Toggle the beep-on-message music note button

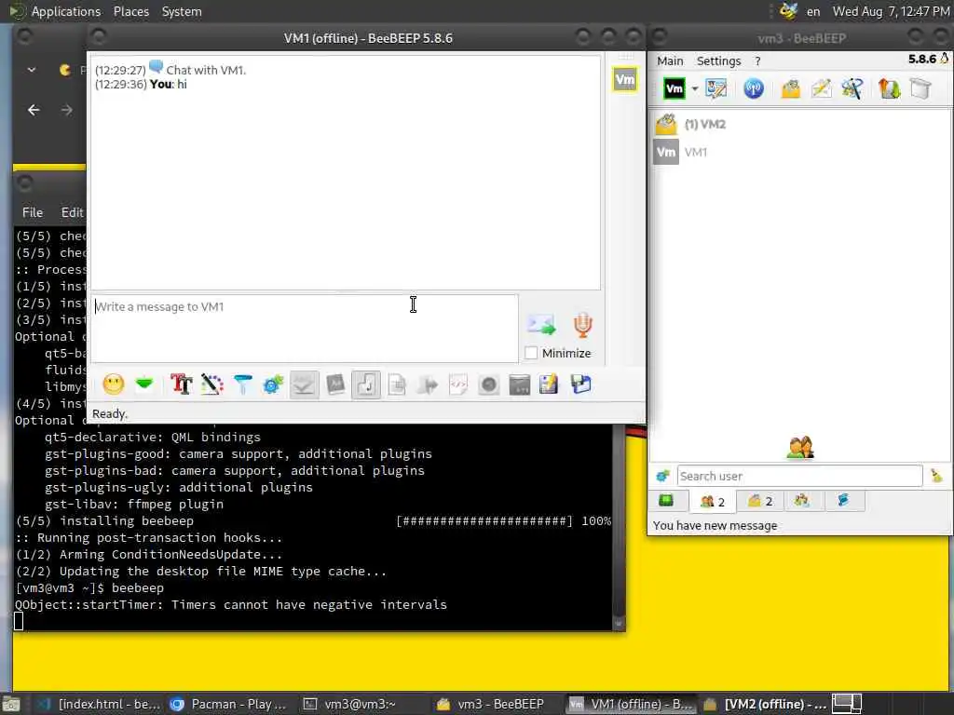[x=365, y=384]
